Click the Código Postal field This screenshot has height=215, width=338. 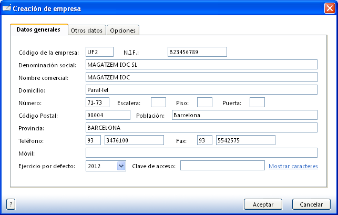pos(107,115)
